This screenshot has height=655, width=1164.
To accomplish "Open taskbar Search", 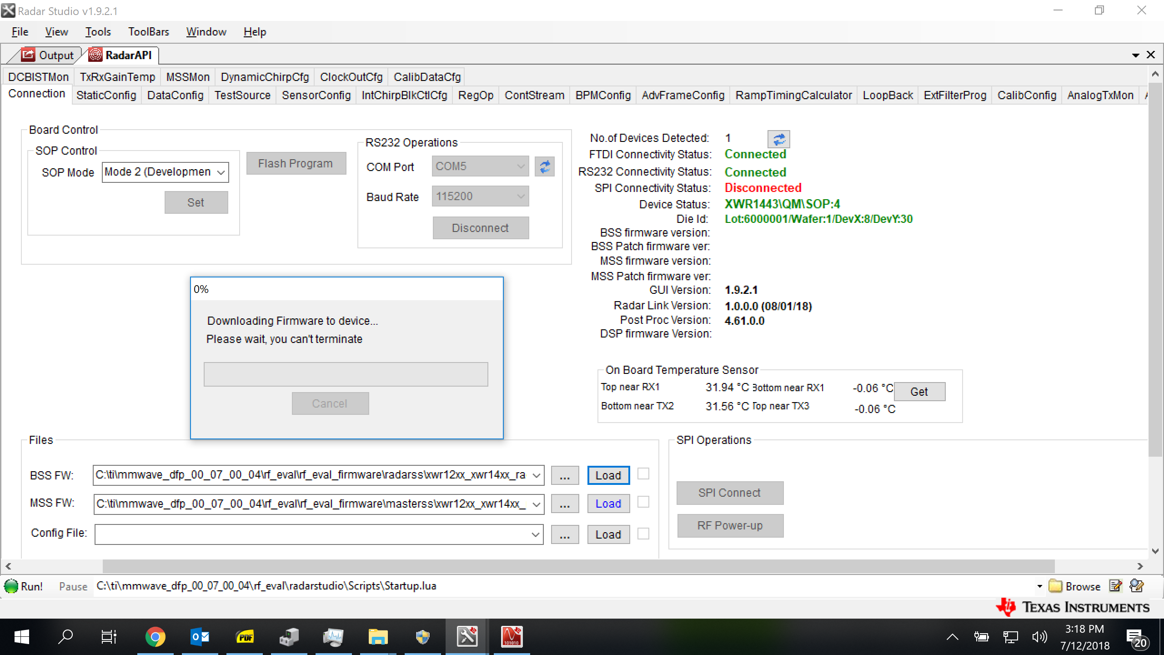I will 65,636.
